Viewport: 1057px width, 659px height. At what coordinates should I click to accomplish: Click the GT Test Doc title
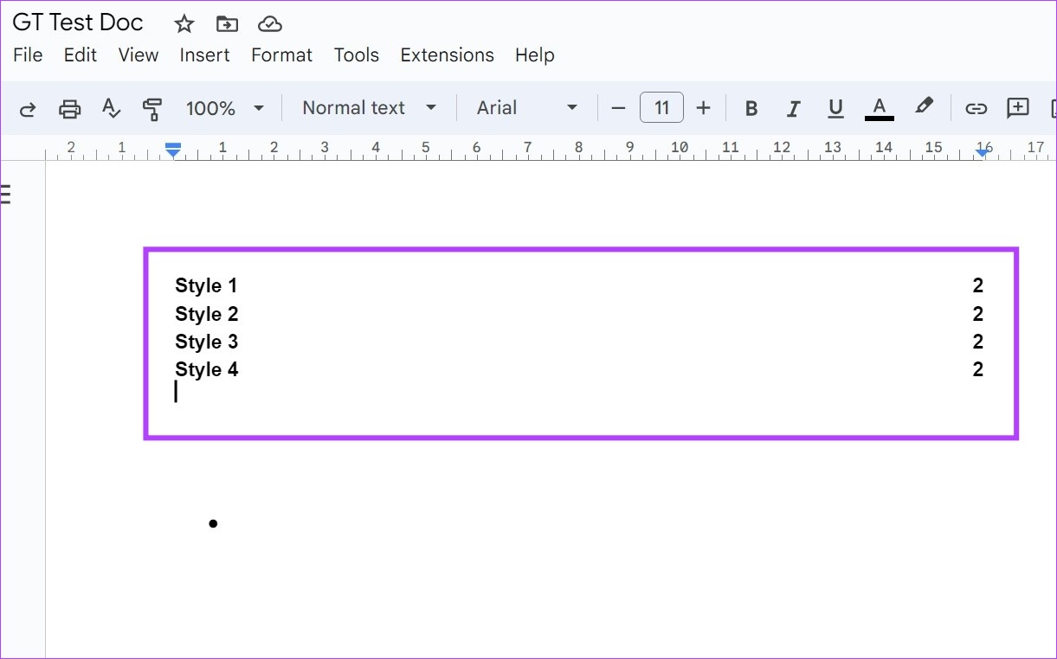[78, 22]
